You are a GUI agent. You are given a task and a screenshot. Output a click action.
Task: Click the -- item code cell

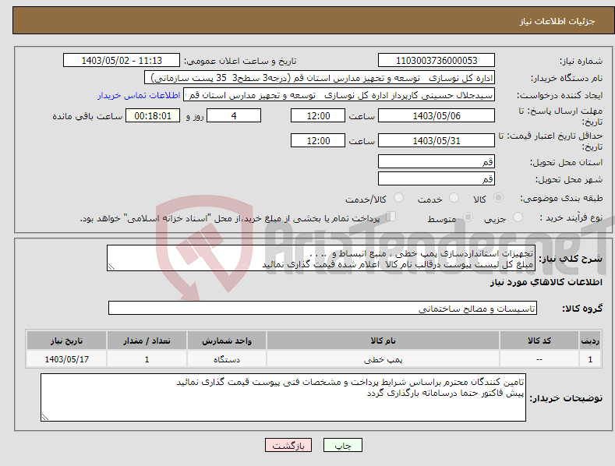click(x=539, y=359)
